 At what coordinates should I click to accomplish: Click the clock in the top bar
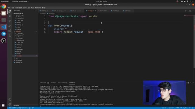101,1
